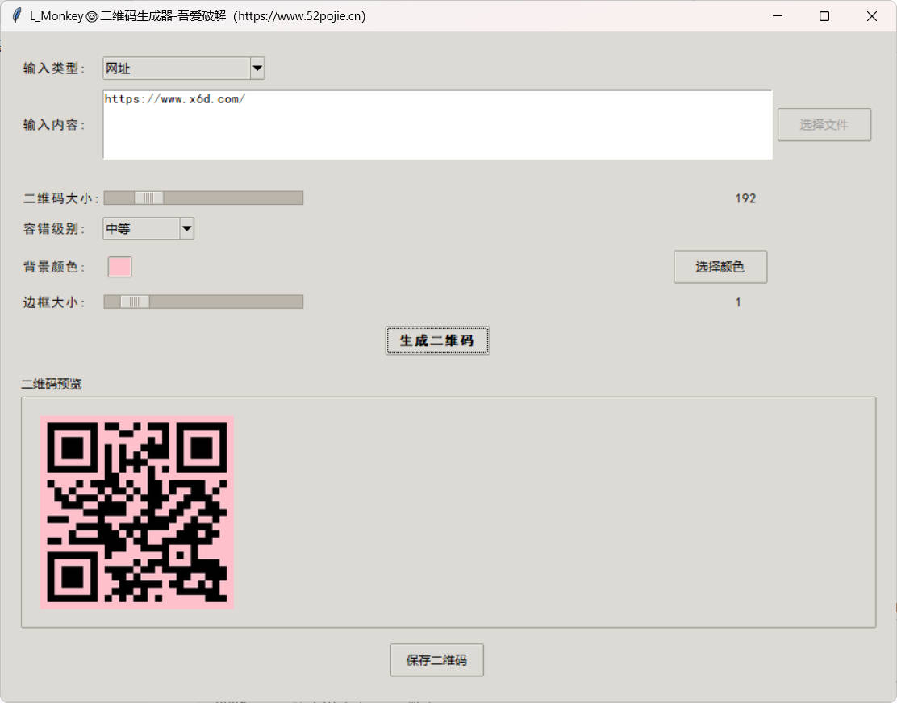The image size is (897, 703).
Task: Click the 中等 error level combo box
Action: [148, 229]
